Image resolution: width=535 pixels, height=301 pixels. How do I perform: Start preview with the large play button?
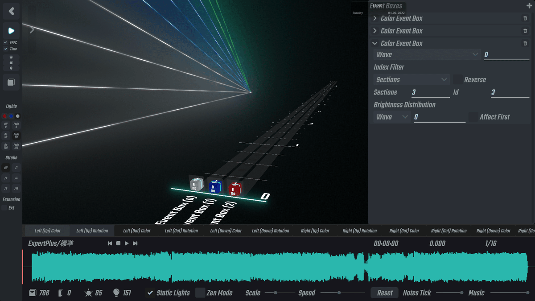click(x=11, y=31)
